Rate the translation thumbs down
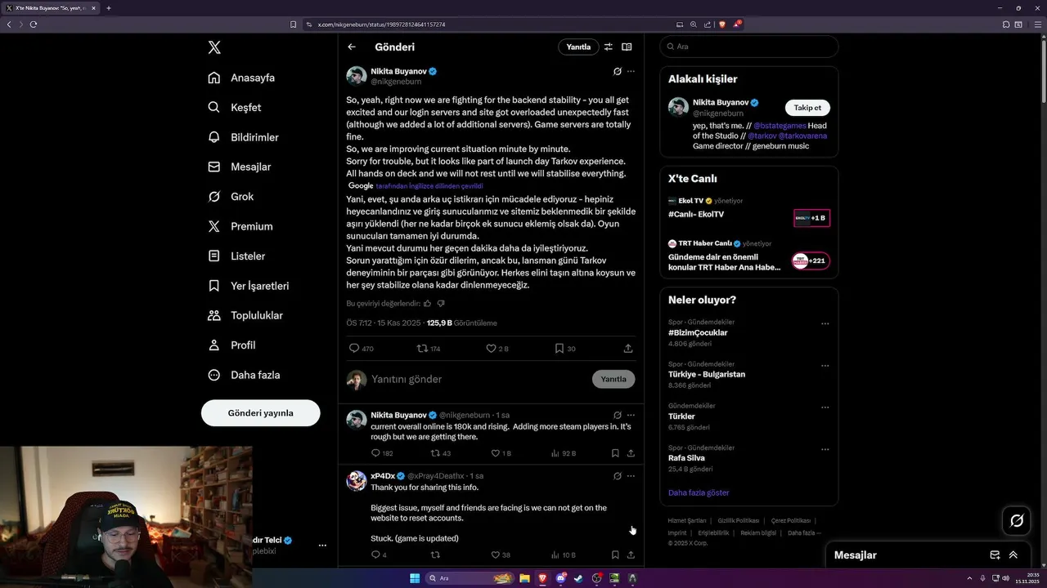Image resolution: width=1047 pixels, height=588 pixels. pyautogui.click(x=441, y=303)
